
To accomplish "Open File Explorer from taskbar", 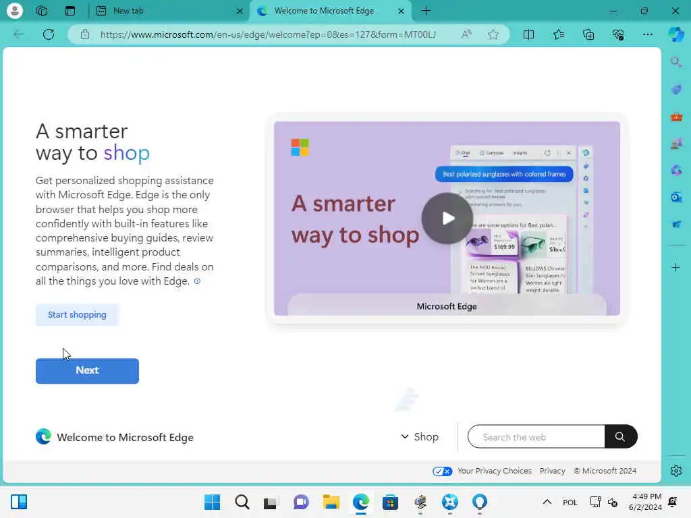I will click(331, 502).
